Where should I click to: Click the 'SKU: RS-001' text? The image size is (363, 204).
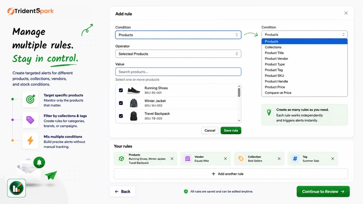(x=153, y=93)
